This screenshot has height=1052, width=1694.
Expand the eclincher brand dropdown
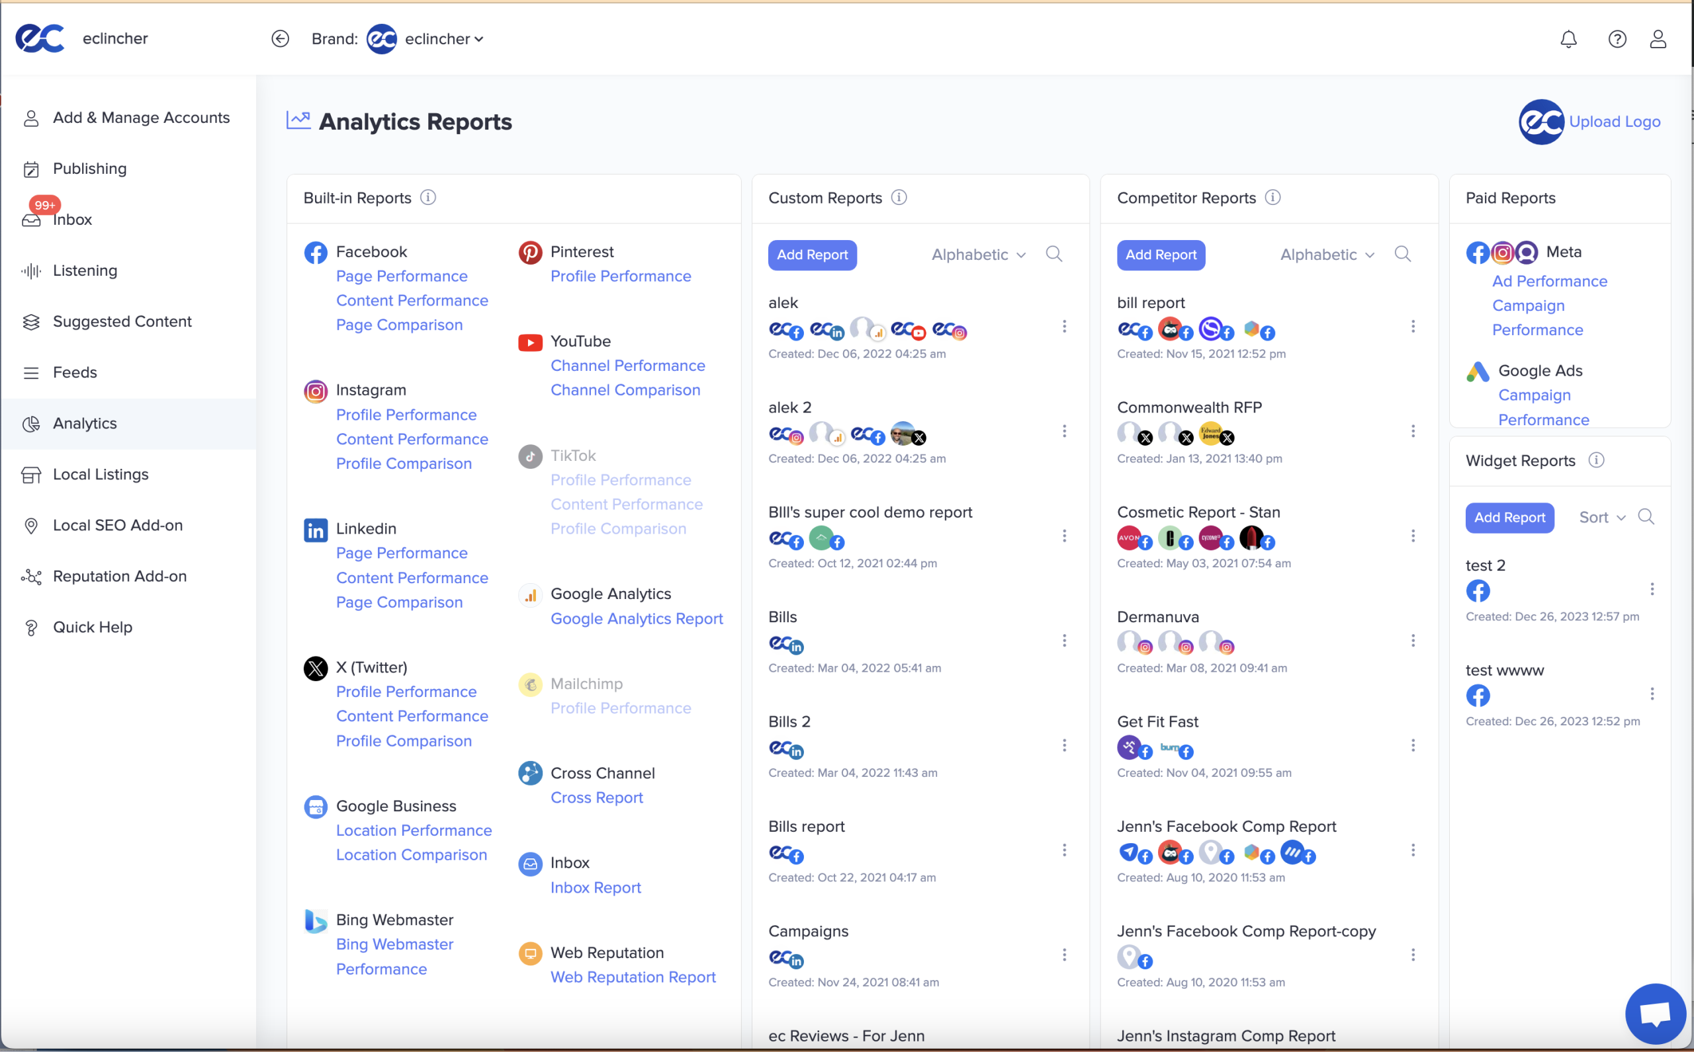pos(444,39)
